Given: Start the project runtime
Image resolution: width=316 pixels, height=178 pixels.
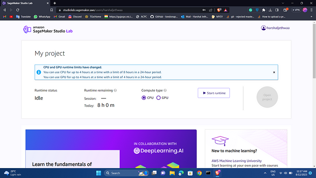Looking at the screenshot, I should [x=214, y=93].
